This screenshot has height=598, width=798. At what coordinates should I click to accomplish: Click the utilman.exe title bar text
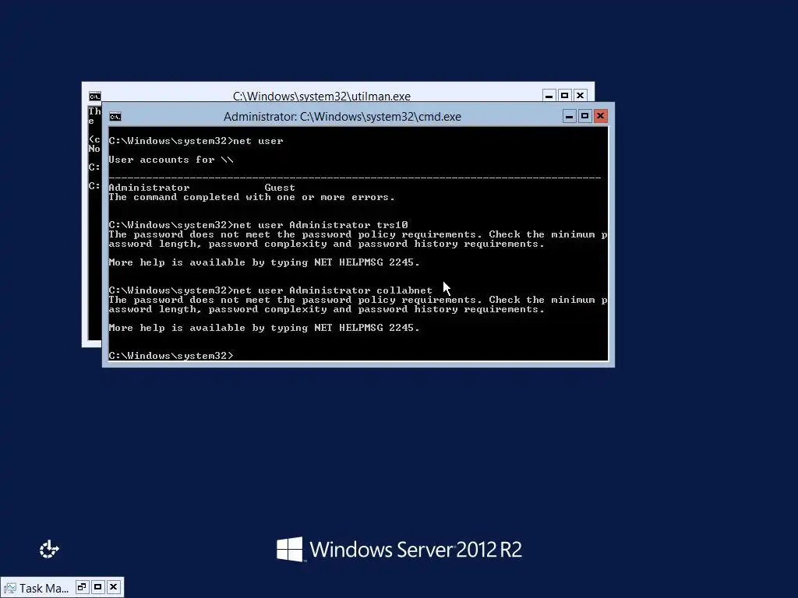pyautogui.click(x=322, y=96)
